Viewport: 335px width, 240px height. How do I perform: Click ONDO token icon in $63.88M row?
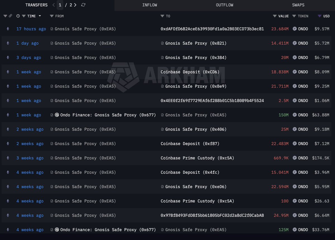click(x=295, y=115)
